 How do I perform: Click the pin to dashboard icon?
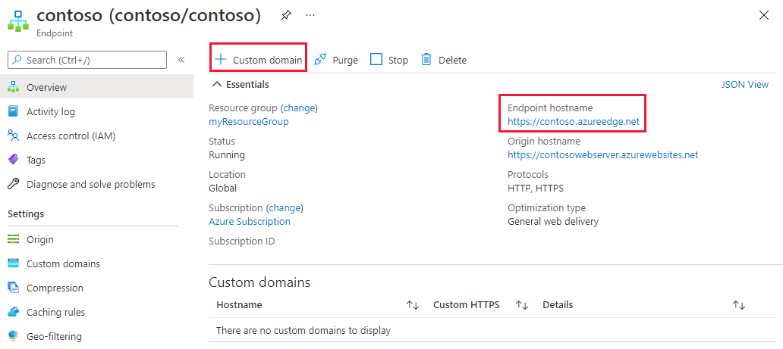pos(285,15)
